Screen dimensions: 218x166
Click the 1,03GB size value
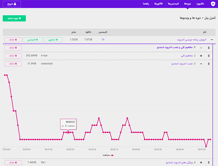[x=74, y=39]
